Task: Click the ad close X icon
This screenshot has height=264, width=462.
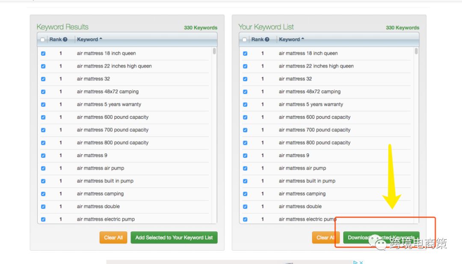Action: (361, 262)
